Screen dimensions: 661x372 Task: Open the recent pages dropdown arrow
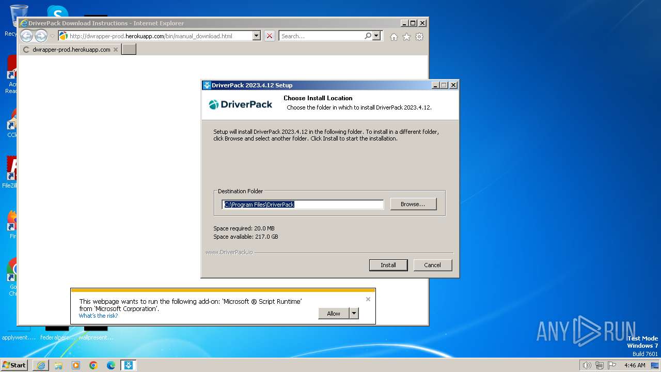(x=52, y=36)
